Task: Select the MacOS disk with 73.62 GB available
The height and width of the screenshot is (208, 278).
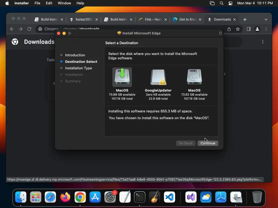Action: click(194, 77)
